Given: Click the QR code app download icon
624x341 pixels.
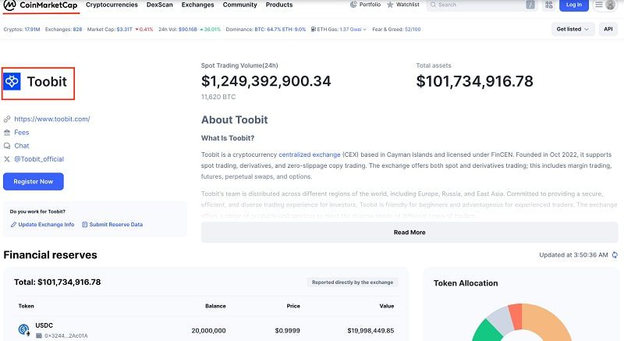Looking at the screenshot, I should [x=548, y=5].
